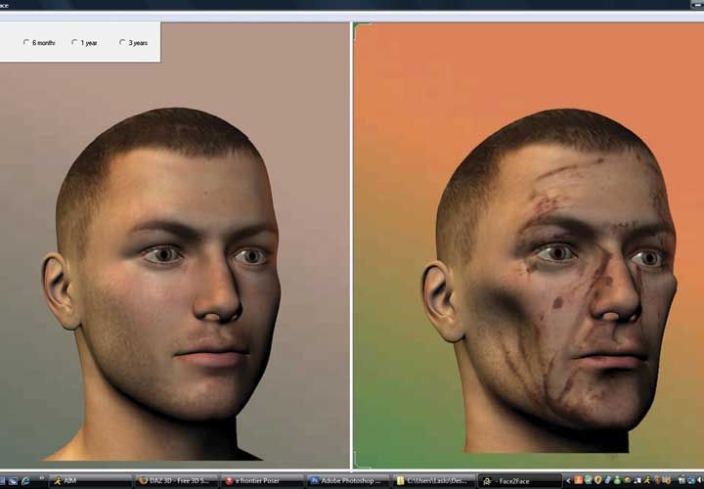Select the 6 months radio button
Viewport: 704px width, 489px height.
[27, 43]
